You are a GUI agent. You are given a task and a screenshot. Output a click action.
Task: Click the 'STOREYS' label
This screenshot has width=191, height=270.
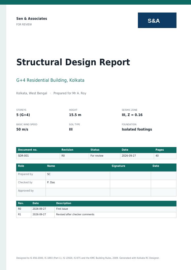pyautogui.click(x=21, y=110)
